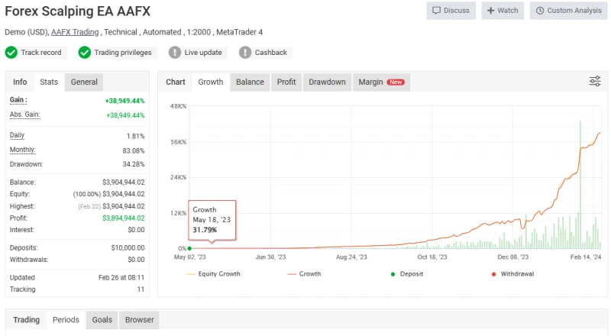
Task: Toggle Growth series in chart legend
Action: pyautogui.click(x=304, y=273)
